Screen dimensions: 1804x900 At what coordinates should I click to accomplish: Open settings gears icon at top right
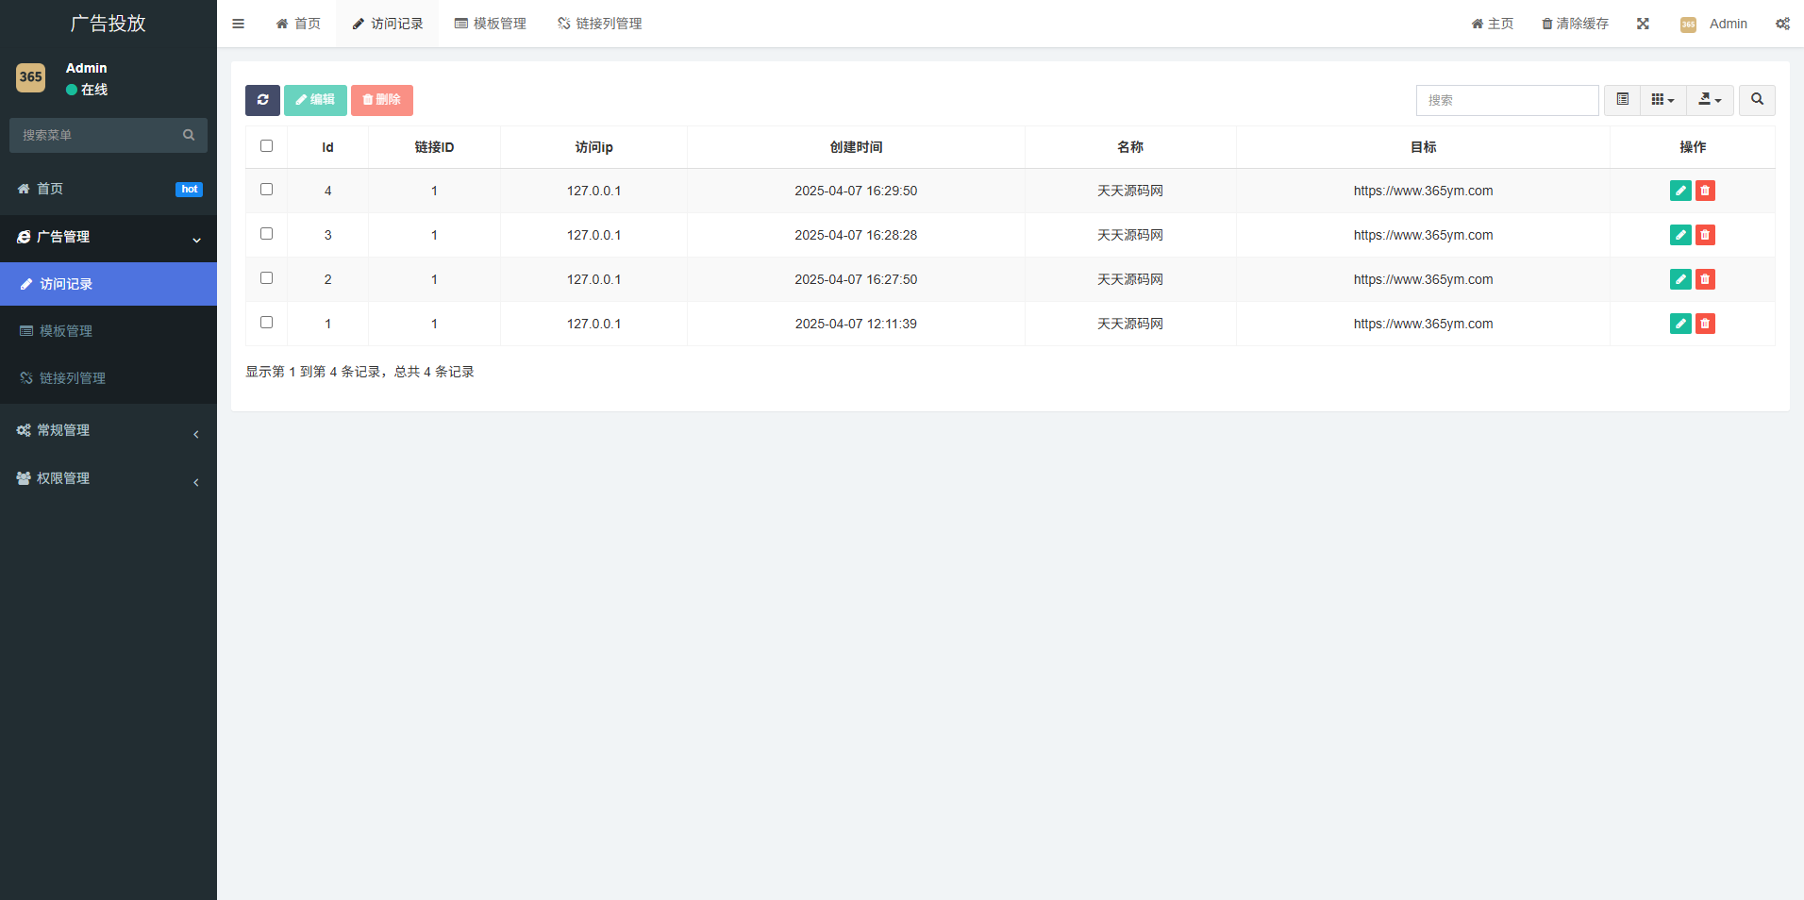[x=1781, y=24]
